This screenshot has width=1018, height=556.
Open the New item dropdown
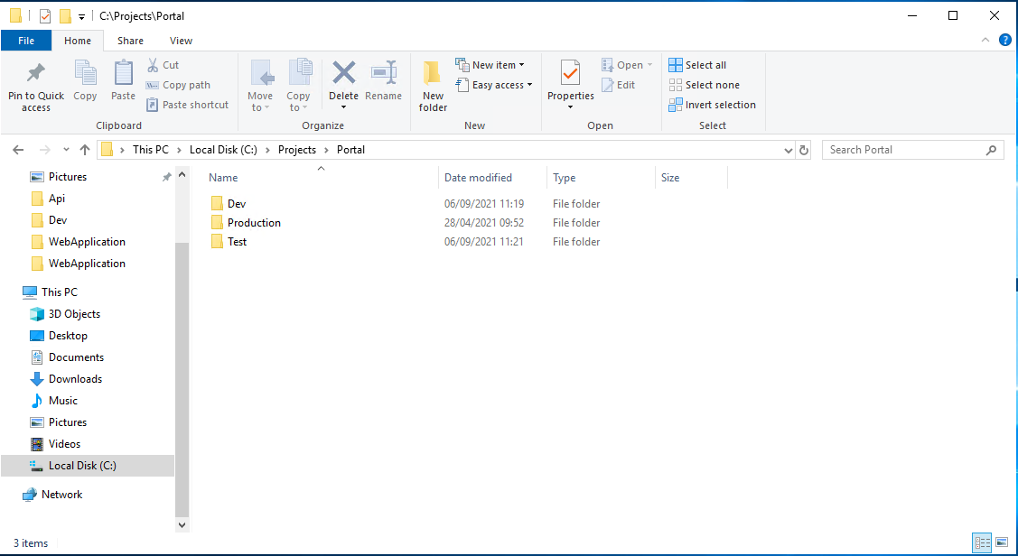(x=490, y=64)
